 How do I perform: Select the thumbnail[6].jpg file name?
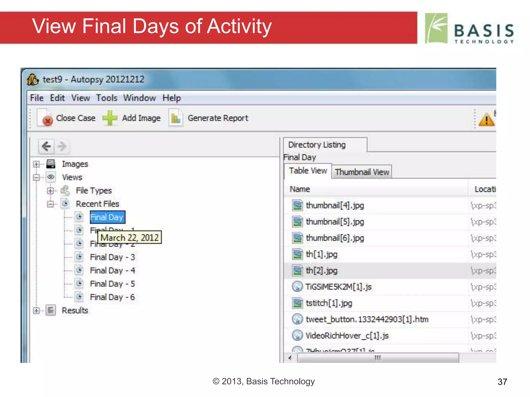[335, 238]
